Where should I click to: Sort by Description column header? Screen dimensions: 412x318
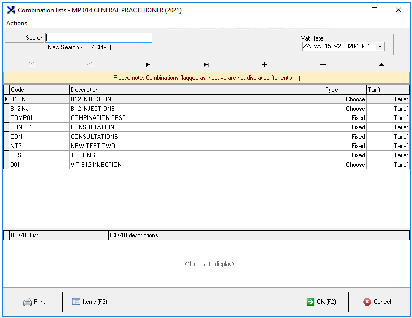(x=196, y=90)
